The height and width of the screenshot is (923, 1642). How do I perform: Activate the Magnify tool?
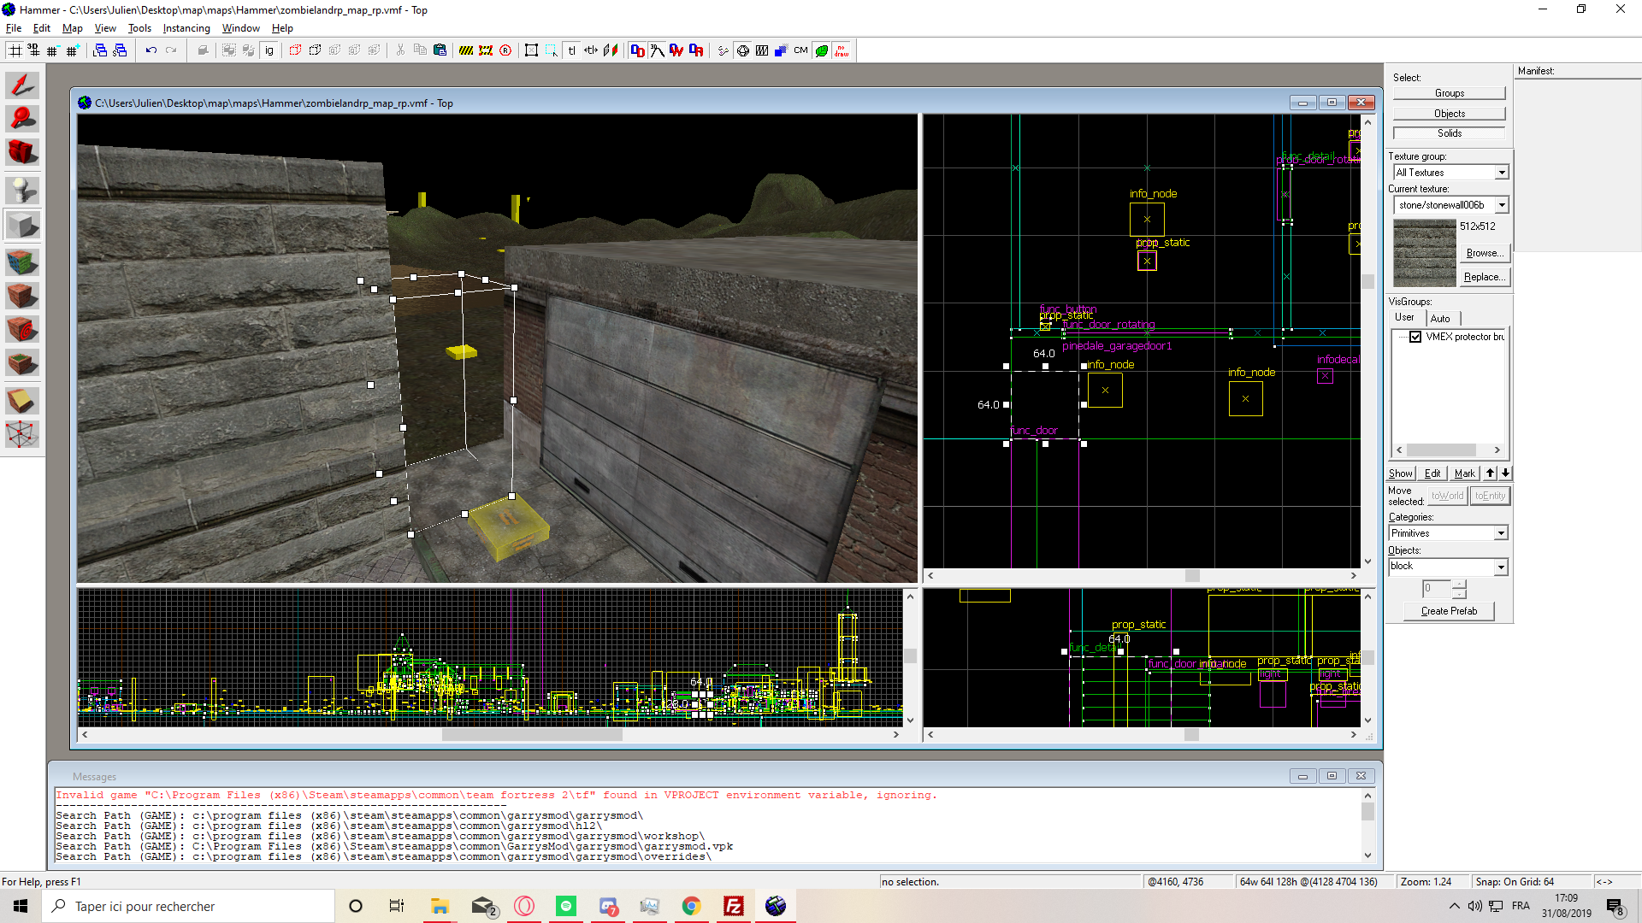pyautogui.click(x=22, y=119)
